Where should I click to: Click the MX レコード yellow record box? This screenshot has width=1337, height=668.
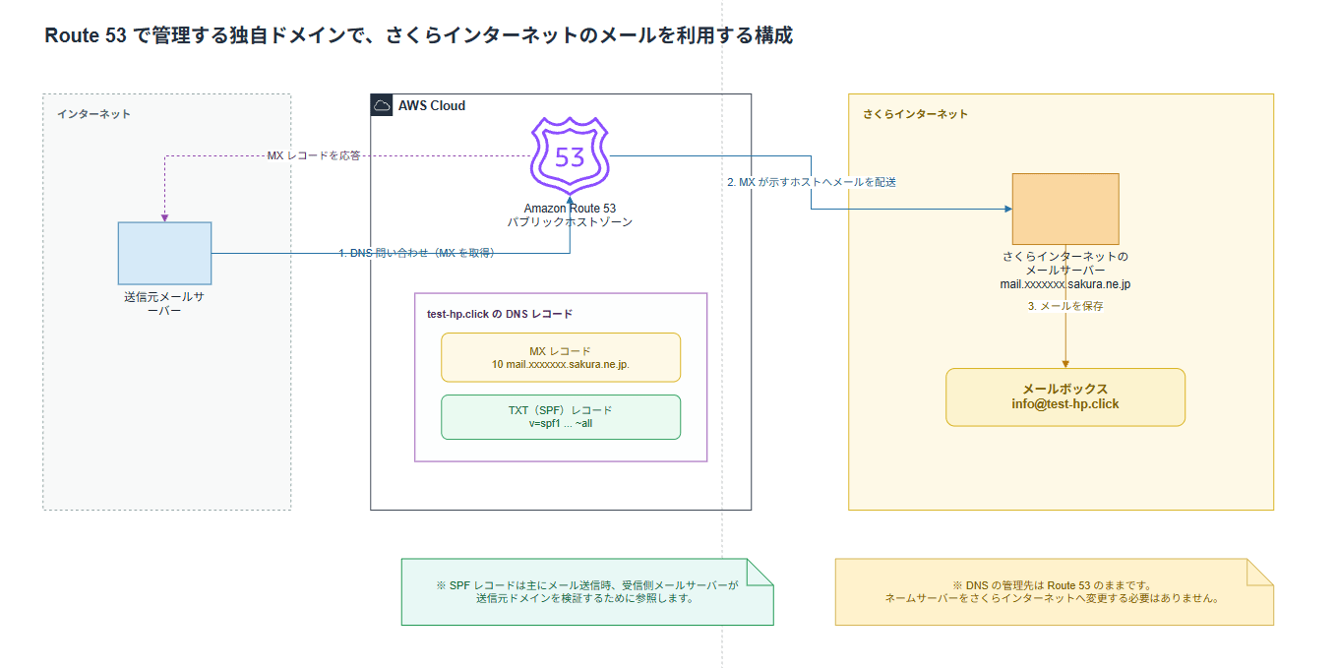point(561,357)
